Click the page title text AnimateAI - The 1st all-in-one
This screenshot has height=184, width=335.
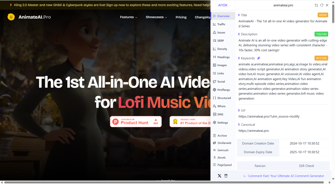(x=283, y=24)
